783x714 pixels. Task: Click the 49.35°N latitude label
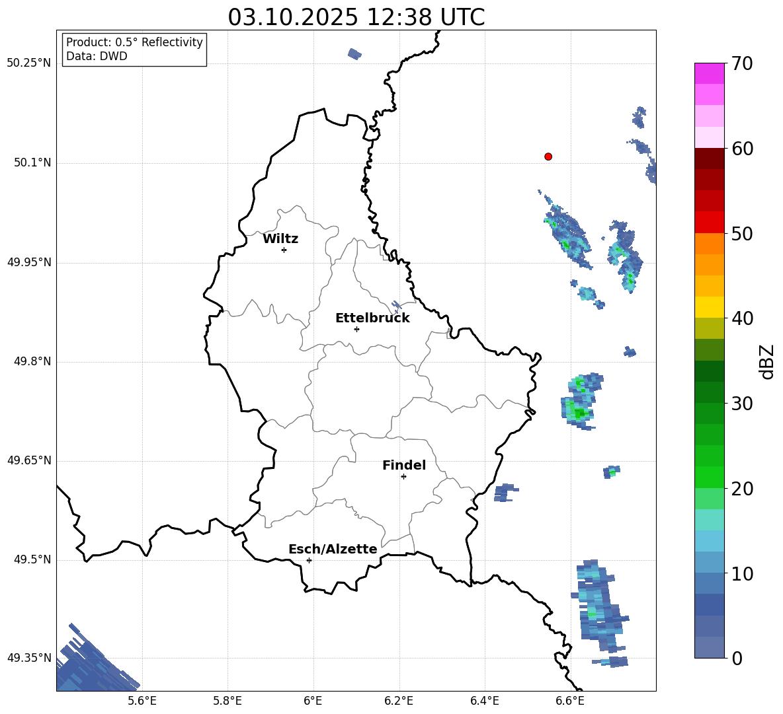(28, 658)
